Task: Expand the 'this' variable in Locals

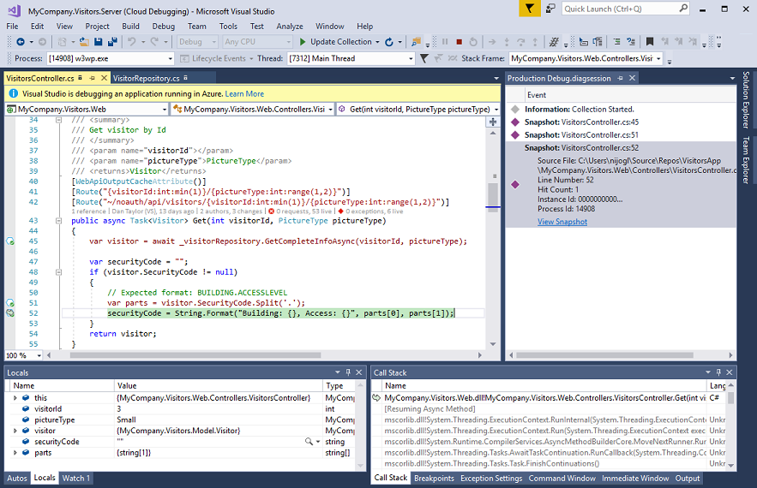Action: (x=15, y=398)
